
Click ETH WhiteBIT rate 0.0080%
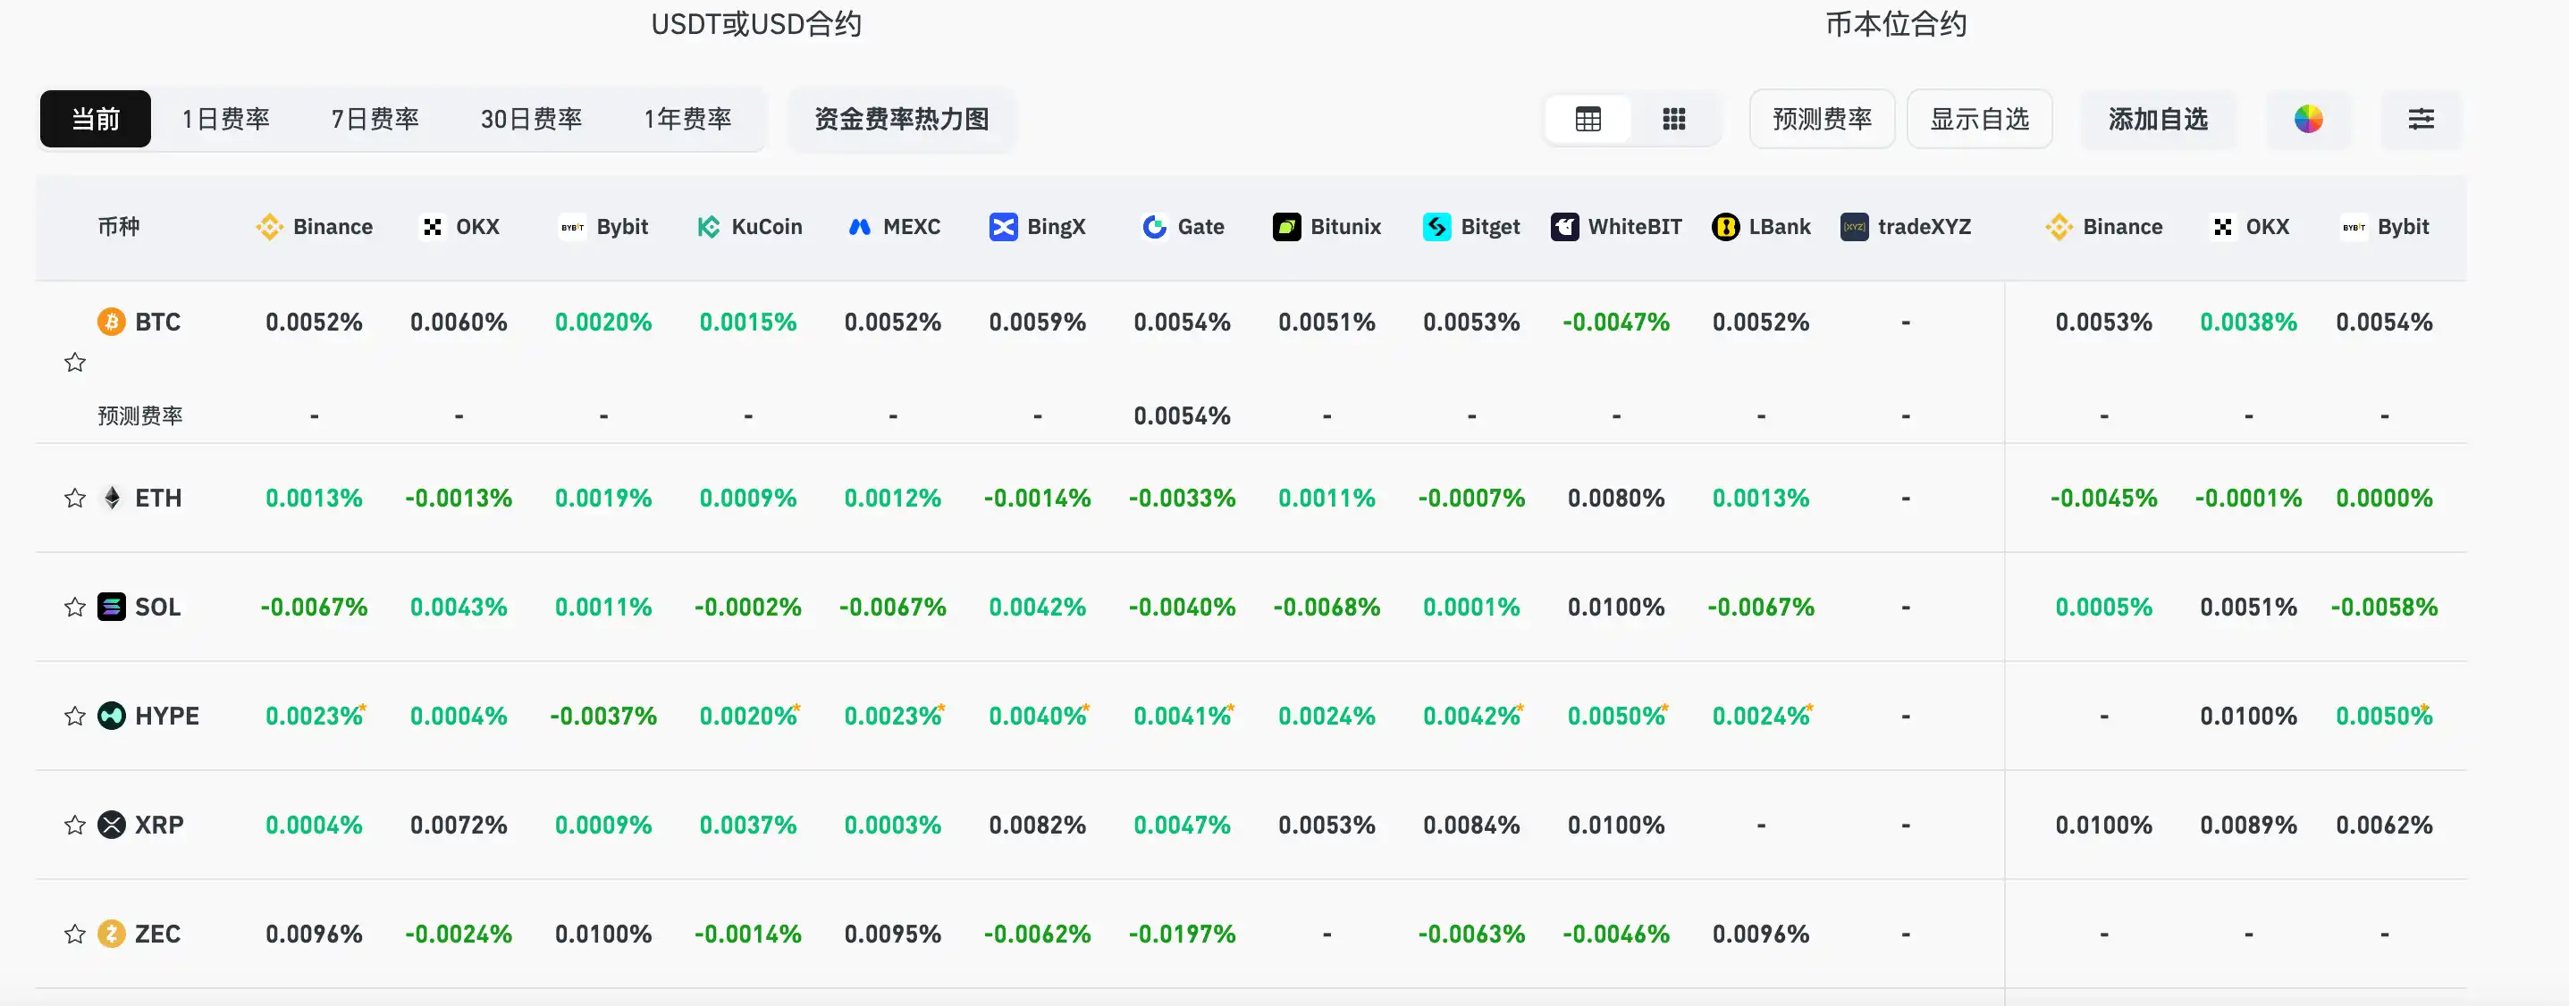1615,499
